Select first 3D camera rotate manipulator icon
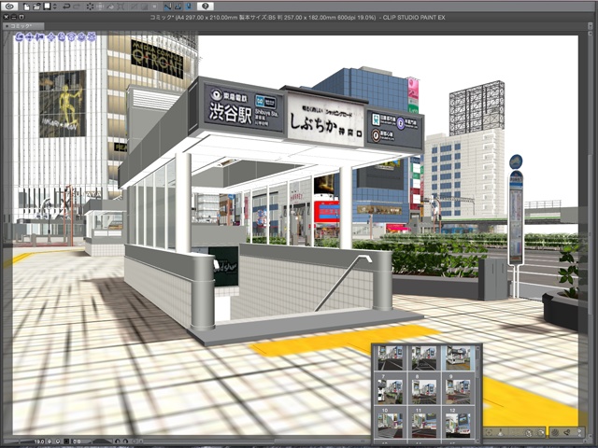The width and height of the screenshot is (598, 448). (x=20, y=37)
